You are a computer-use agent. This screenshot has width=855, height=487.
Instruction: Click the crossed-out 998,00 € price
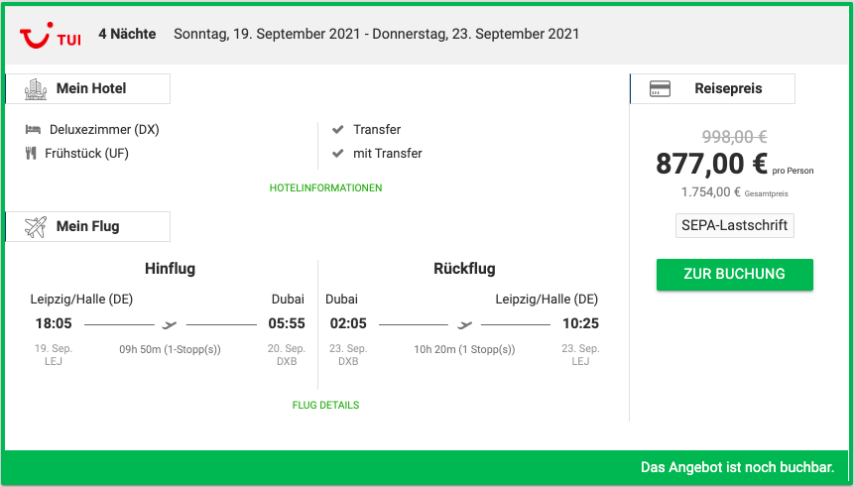[735, 136]
